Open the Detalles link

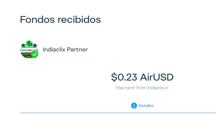146,106
